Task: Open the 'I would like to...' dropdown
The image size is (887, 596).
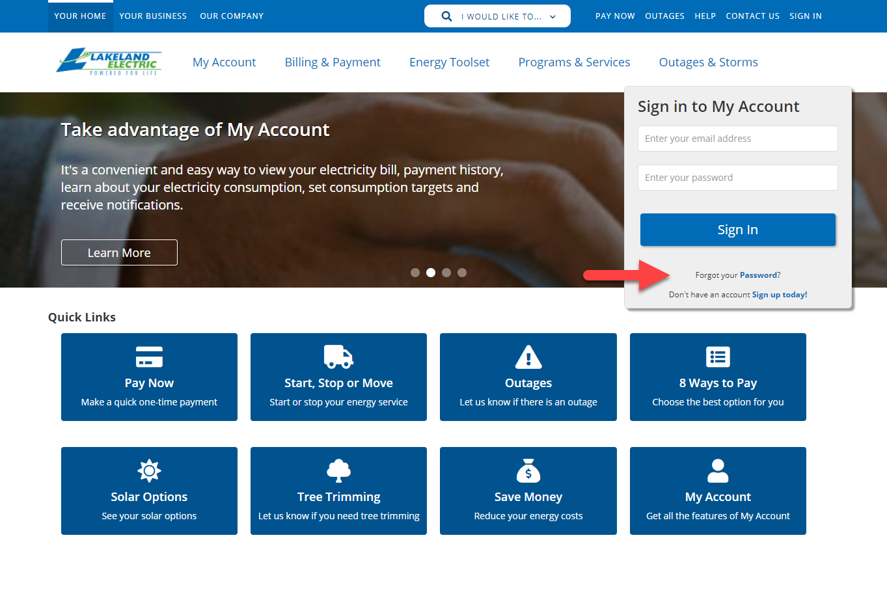Action: click(x=497, y=16)
